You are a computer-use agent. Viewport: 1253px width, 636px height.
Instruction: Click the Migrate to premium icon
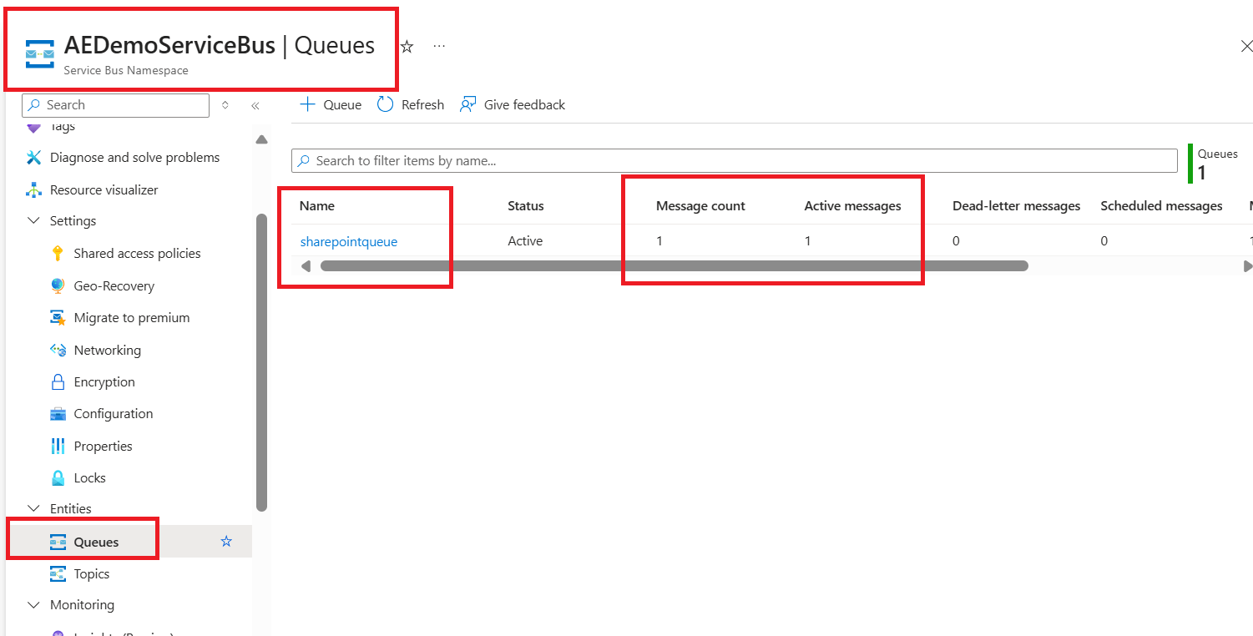point(58,318)
